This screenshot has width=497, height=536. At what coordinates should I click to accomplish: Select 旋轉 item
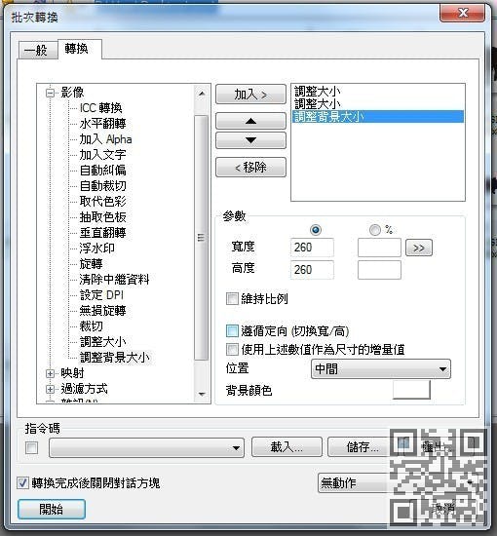click(x=92, y=264)
